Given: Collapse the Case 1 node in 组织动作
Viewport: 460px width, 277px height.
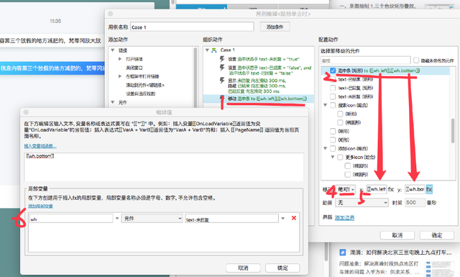Looking at the screenshot, I should pos(207,50).
